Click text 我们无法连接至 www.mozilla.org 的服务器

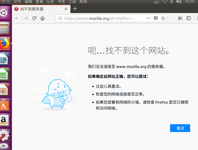click(x=127, y=67)
